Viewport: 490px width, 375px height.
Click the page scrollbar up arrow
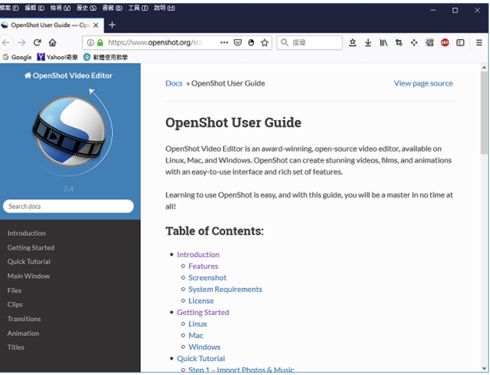[x=484, y=68]
